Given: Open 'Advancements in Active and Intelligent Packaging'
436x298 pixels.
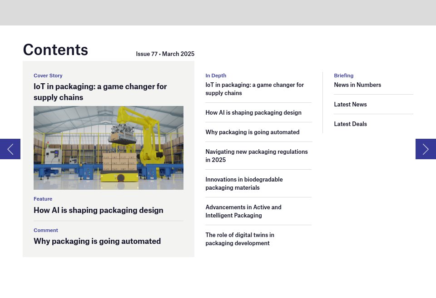Looking at the screenshot, I should [243, 211].
